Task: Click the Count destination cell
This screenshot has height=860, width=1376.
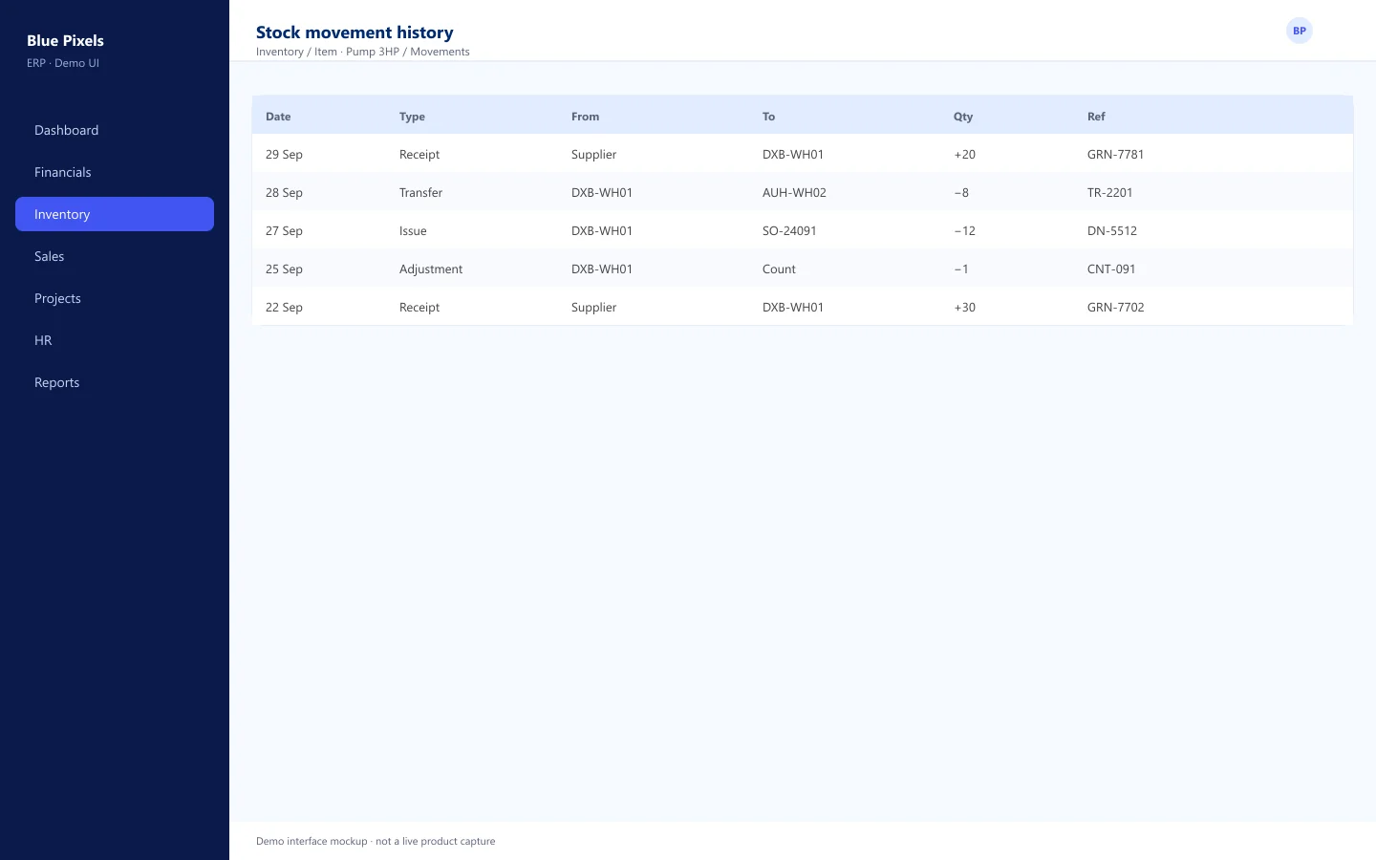Action: pyautogui.click(x=779, y=269)
